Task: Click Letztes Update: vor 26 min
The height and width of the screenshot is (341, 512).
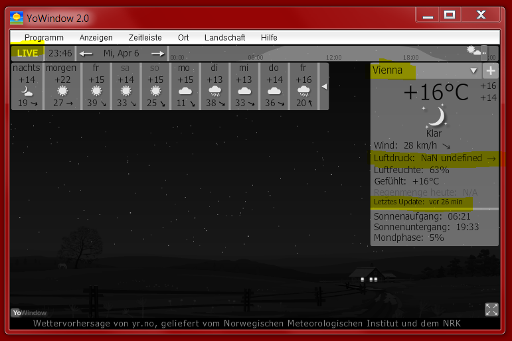Action: [x=418, y=202]
